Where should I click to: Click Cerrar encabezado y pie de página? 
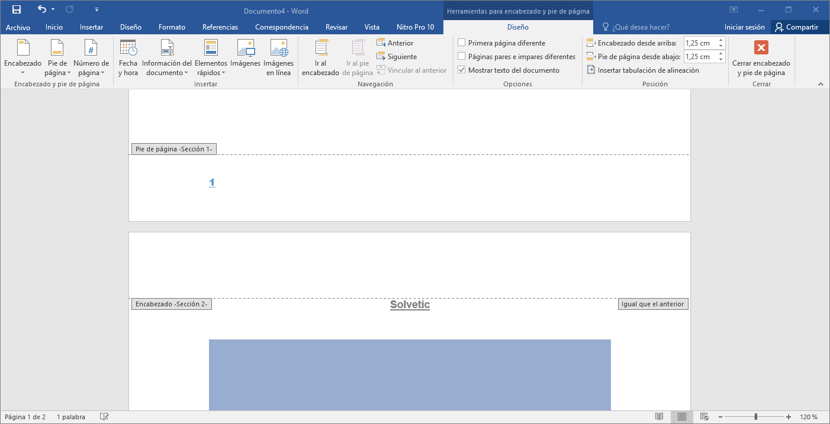[761, 58]
